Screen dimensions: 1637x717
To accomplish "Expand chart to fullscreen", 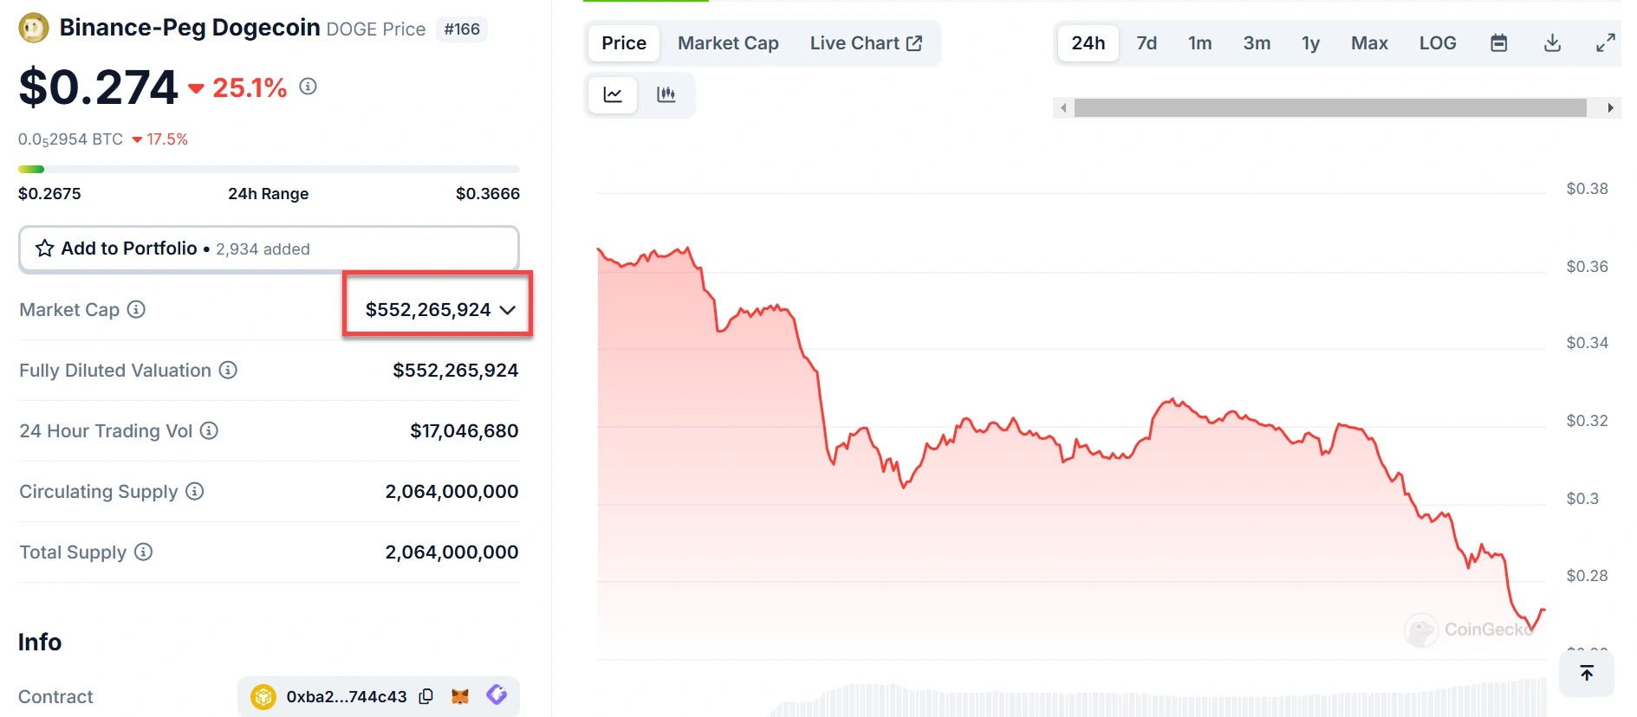I will (1605, 43).
